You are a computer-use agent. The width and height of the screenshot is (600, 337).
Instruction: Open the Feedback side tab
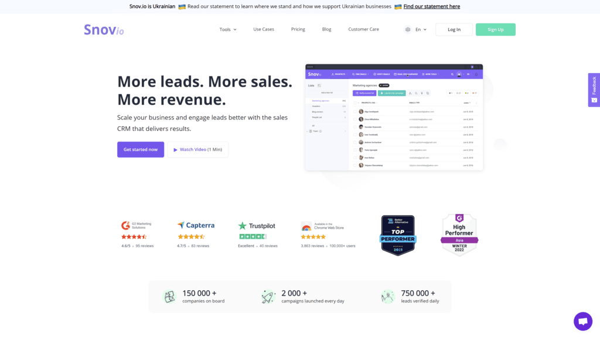pyautogui.click(x=594, y=90)
